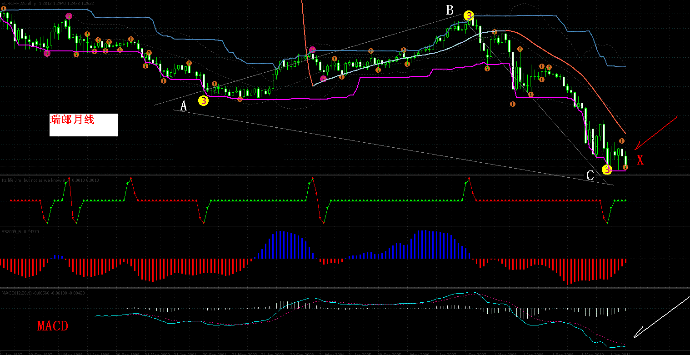Select the white letter A label
Screen dimensions: 690x355
[x=184, y=106]
